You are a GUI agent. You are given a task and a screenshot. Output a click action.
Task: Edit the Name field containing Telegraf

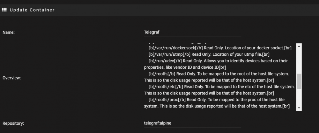(192, 32)
